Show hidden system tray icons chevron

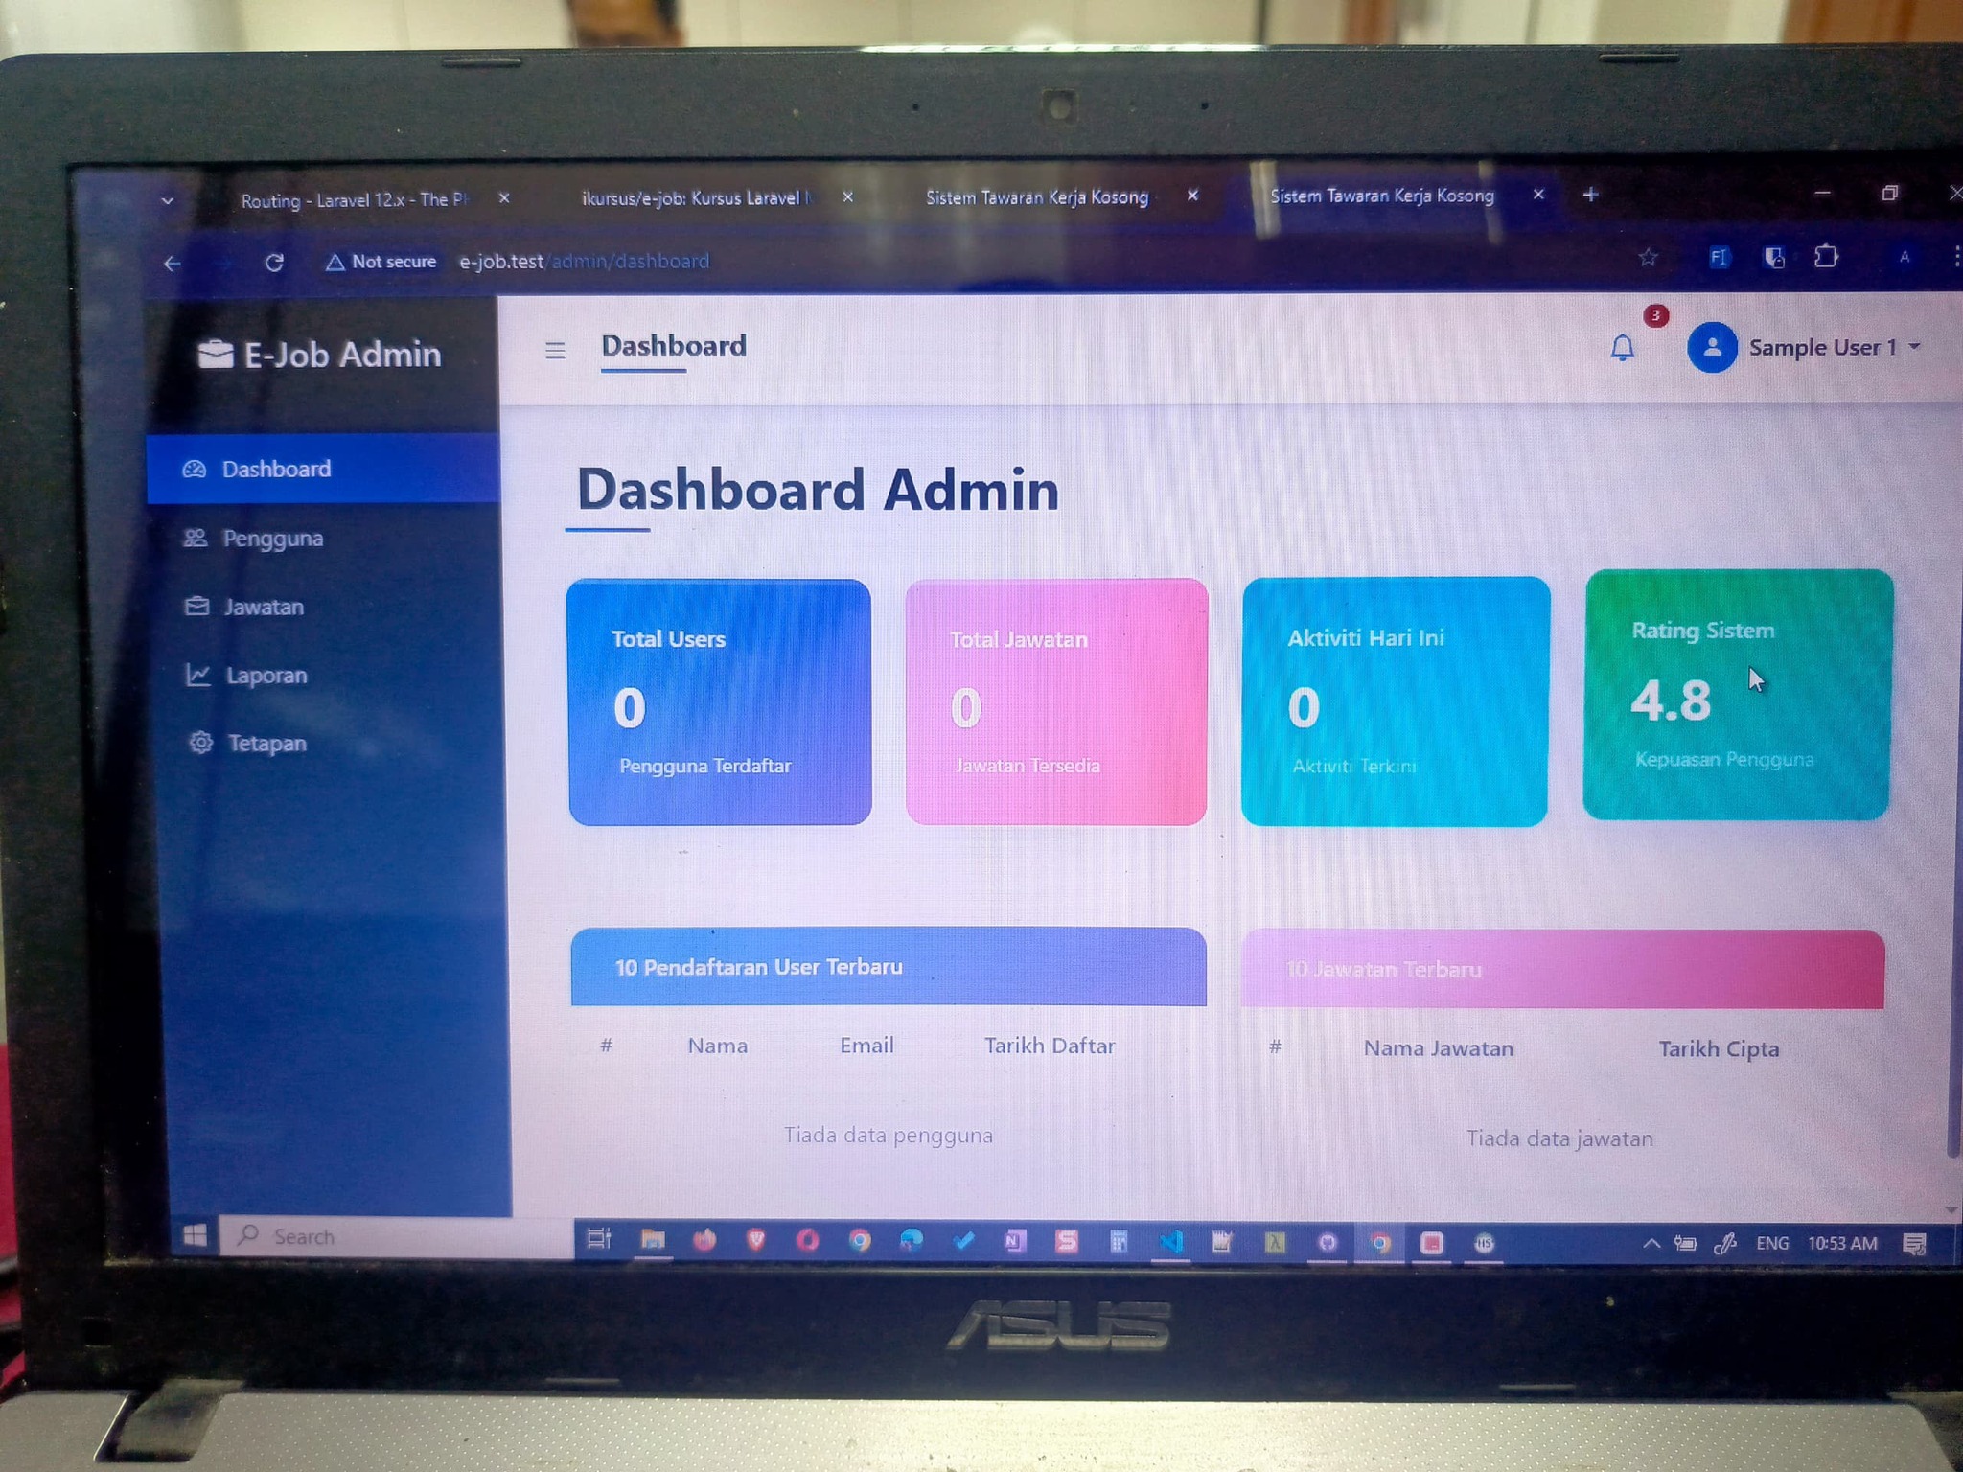[x=1651, y=1244]
